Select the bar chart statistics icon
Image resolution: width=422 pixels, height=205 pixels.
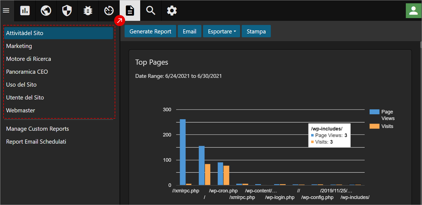pos(25,10)
